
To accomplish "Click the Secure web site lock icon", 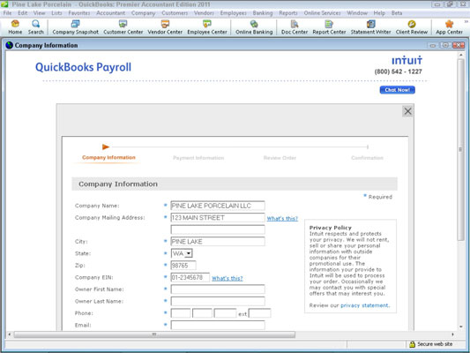I will [x=412, y=344].
